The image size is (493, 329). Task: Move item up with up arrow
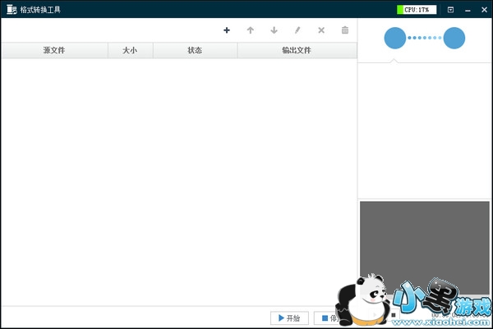pos(251,30)
